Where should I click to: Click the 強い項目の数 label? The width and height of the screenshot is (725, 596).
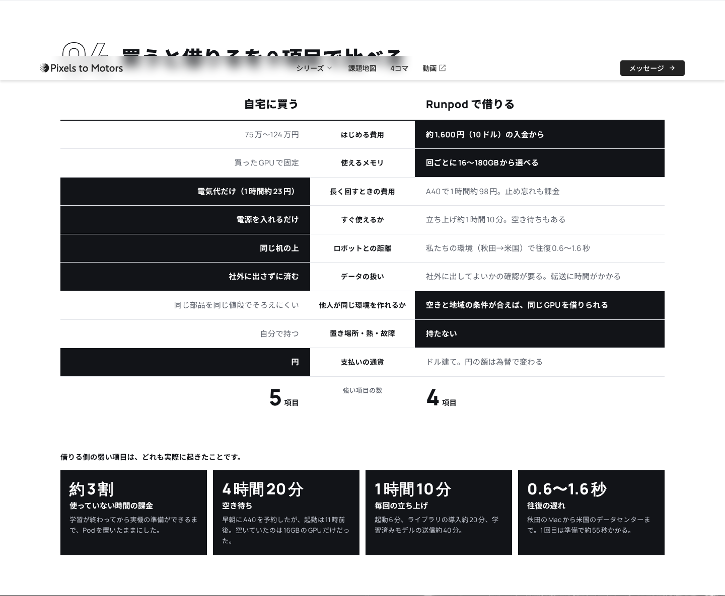(362, 390)
